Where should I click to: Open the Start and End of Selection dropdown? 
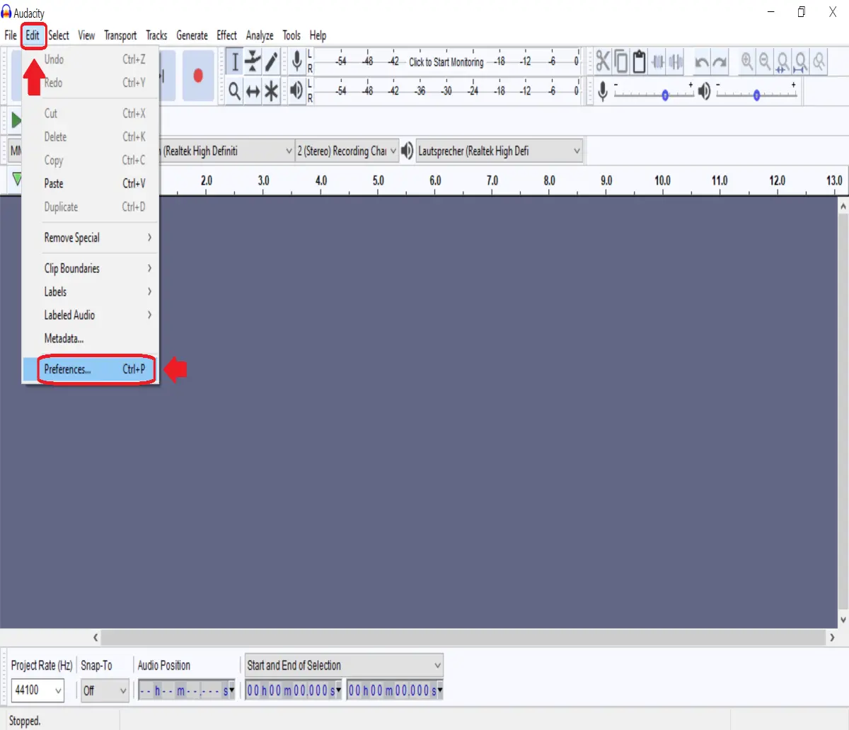coord(344,665)
